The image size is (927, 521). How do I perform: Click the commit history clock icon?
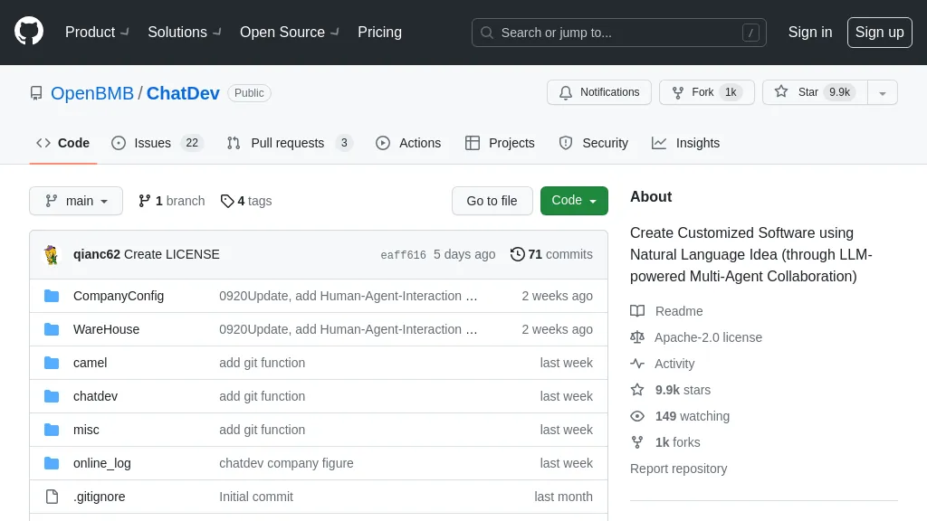(x=517, y=254)
